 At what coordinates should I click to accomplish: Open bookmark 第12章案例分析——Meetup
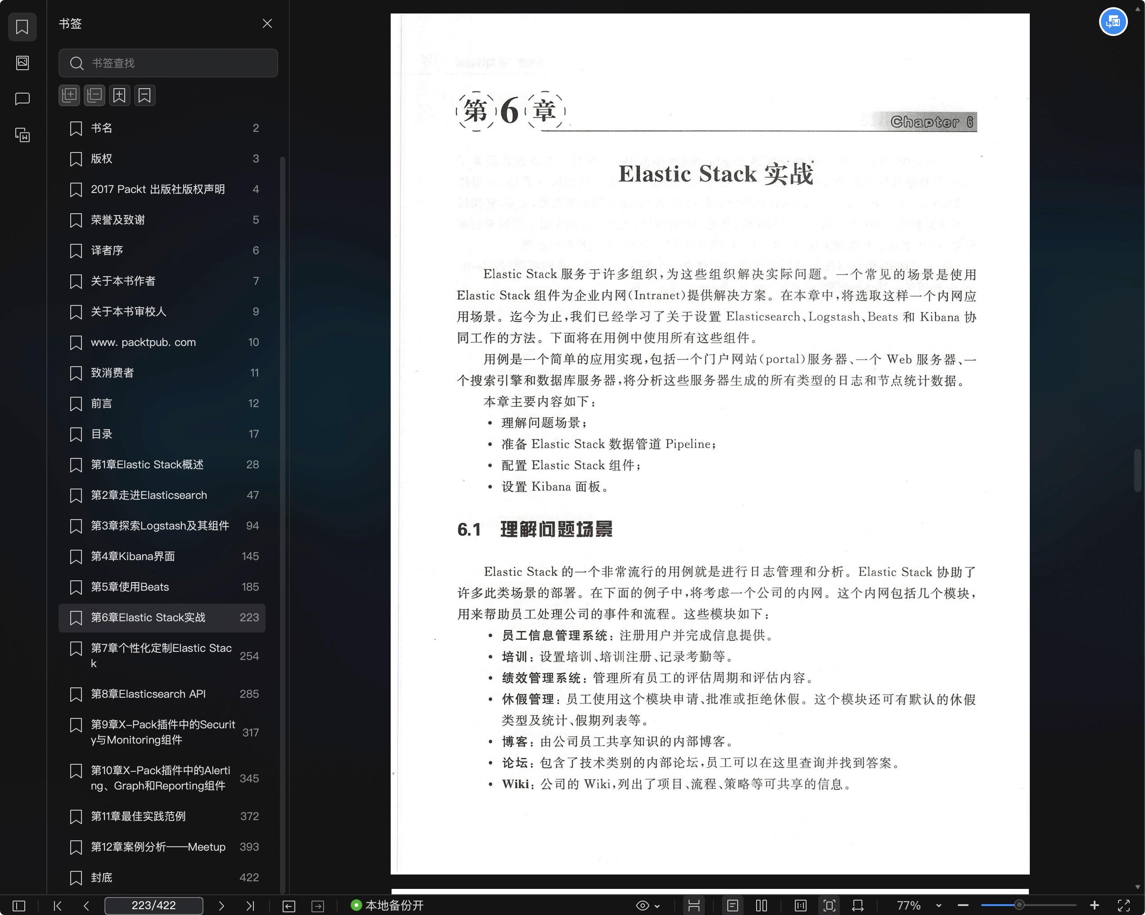coord(162,847)
